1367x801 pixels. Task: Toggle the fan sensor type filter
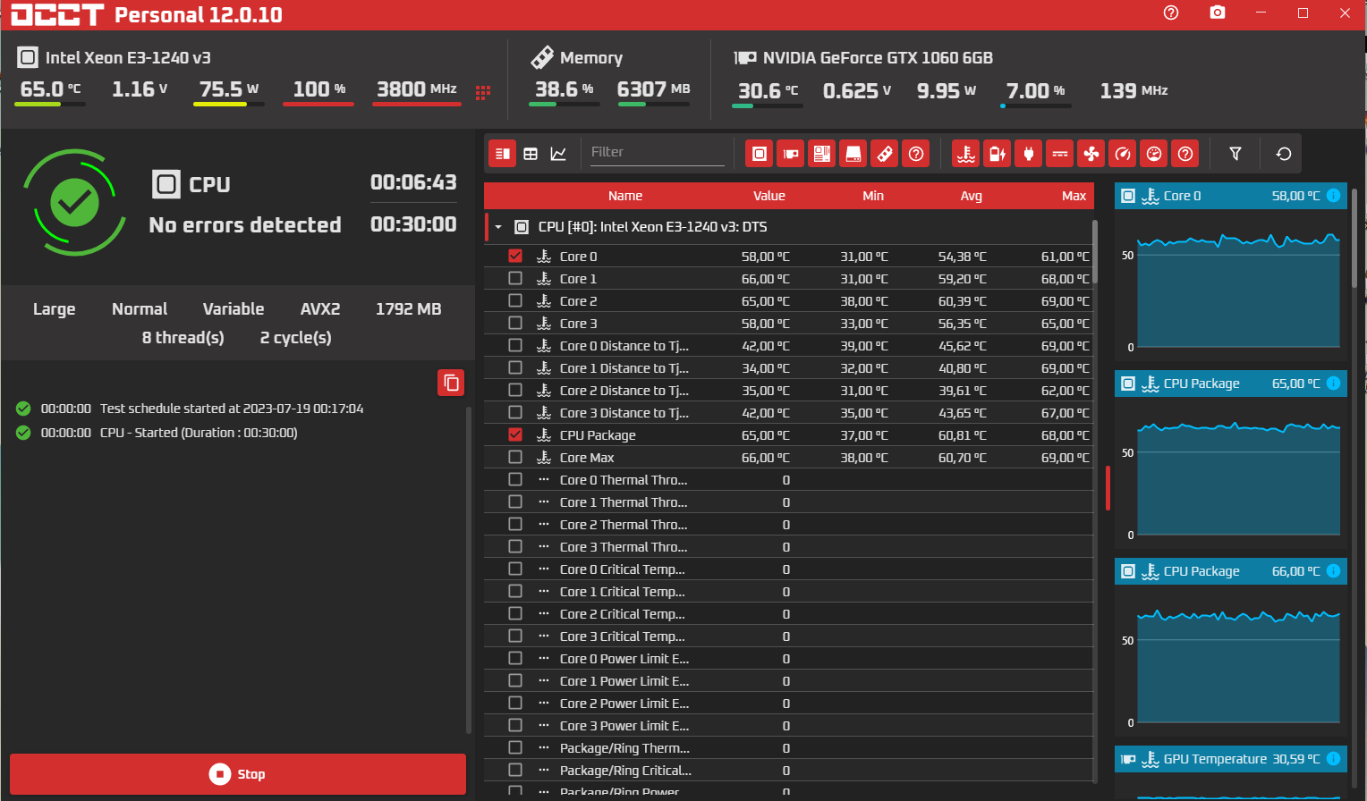[1091, 154]
